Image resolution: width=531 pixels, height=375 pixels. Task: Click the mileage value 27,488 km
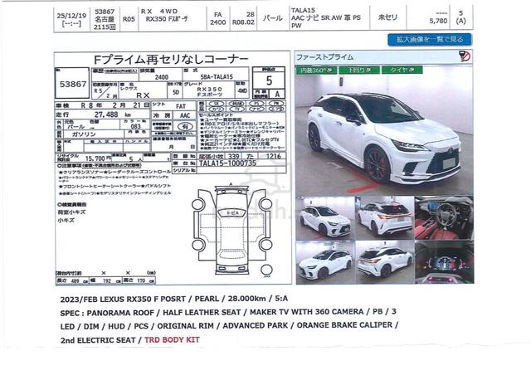point(113,114)
